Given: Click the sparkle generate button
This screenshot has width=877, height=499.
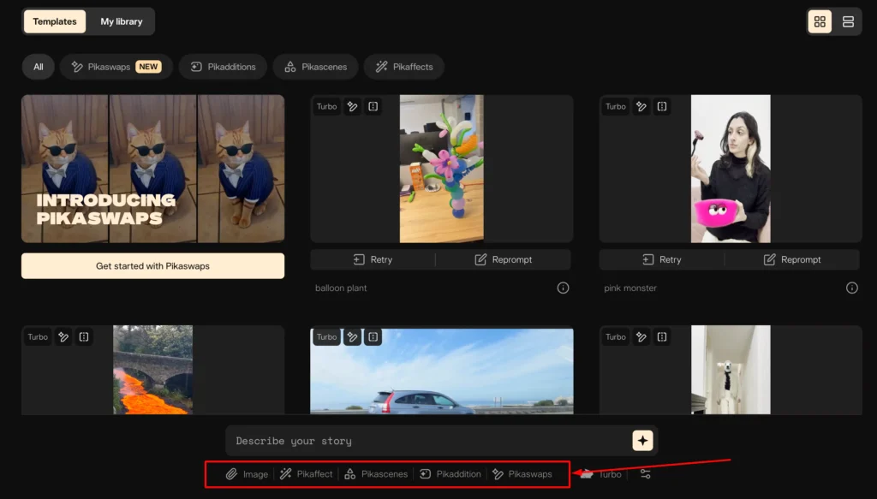Looking at the screenshot, I should pos(642,441).
